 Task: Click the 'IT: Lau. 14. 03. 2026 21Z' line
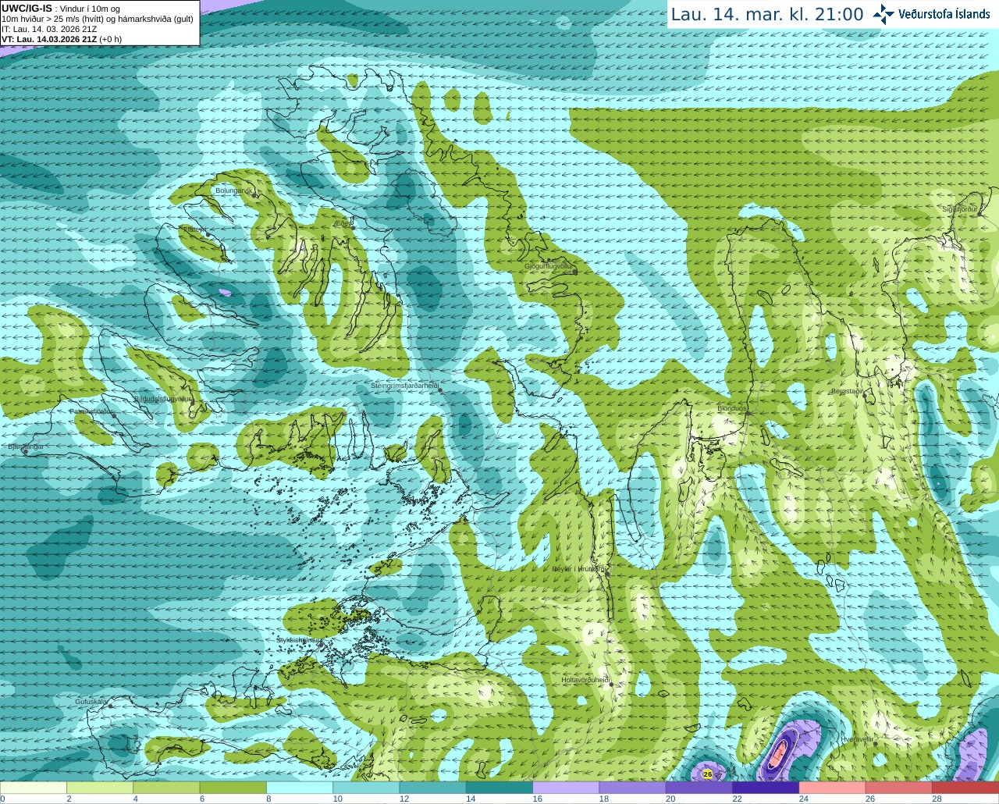click(x=49, y=29)
